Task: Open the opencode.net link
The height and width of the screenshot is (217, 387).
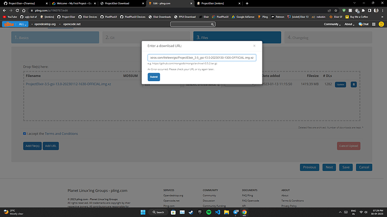Action: pyautogui.click(x=72, y=24)
